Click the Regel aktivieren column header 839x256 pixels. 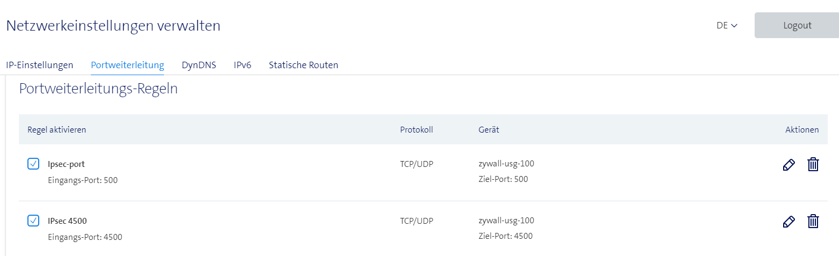(x=56, y=129)
